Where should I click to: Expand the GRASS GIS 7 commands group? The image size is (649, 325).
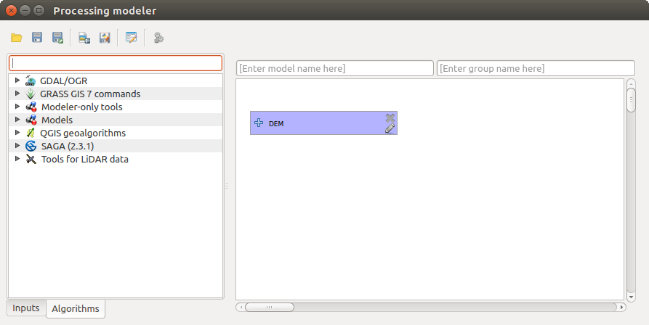17,94
